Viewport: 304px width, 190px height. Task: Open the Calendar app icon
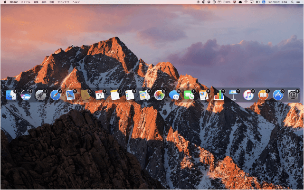[100, 95]
